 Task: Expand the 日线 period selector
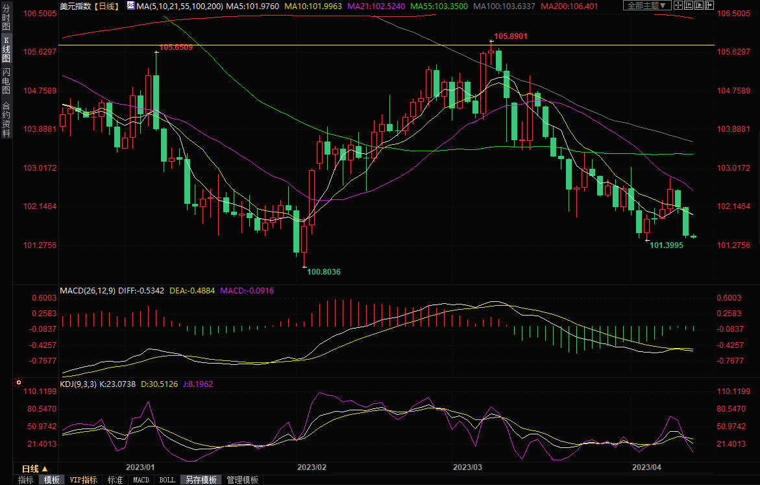tap(34, 469)
